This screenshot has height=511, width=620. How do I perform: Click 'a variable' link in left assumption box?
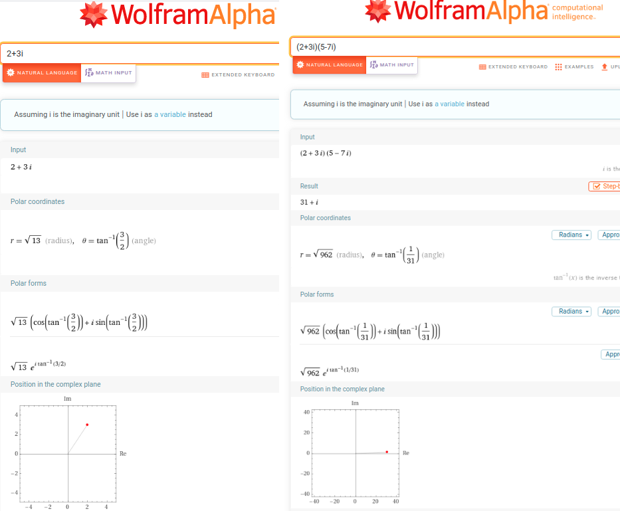click(x=170, y=114)
